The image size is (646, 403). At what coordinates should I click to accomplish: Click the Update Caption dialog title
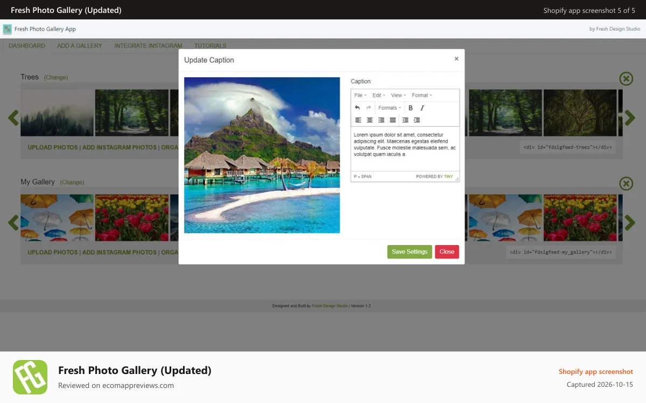[209, 60]
